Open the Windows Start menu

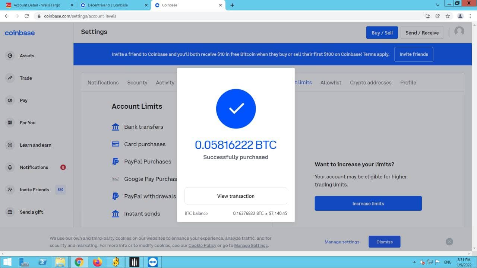(x=7, y=262)
